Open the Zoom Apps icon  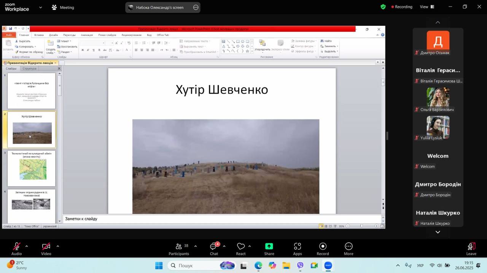298,249
